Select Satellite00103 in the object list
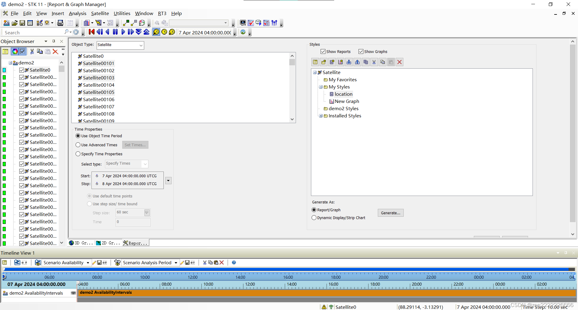 [x=99, y=78]
